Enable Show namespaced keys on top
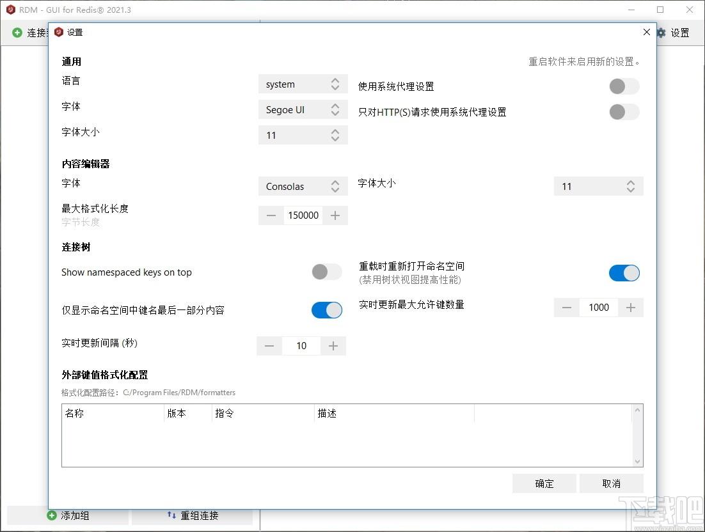The height and width of the screenshot is (532, 705). (x=327, y=272)
